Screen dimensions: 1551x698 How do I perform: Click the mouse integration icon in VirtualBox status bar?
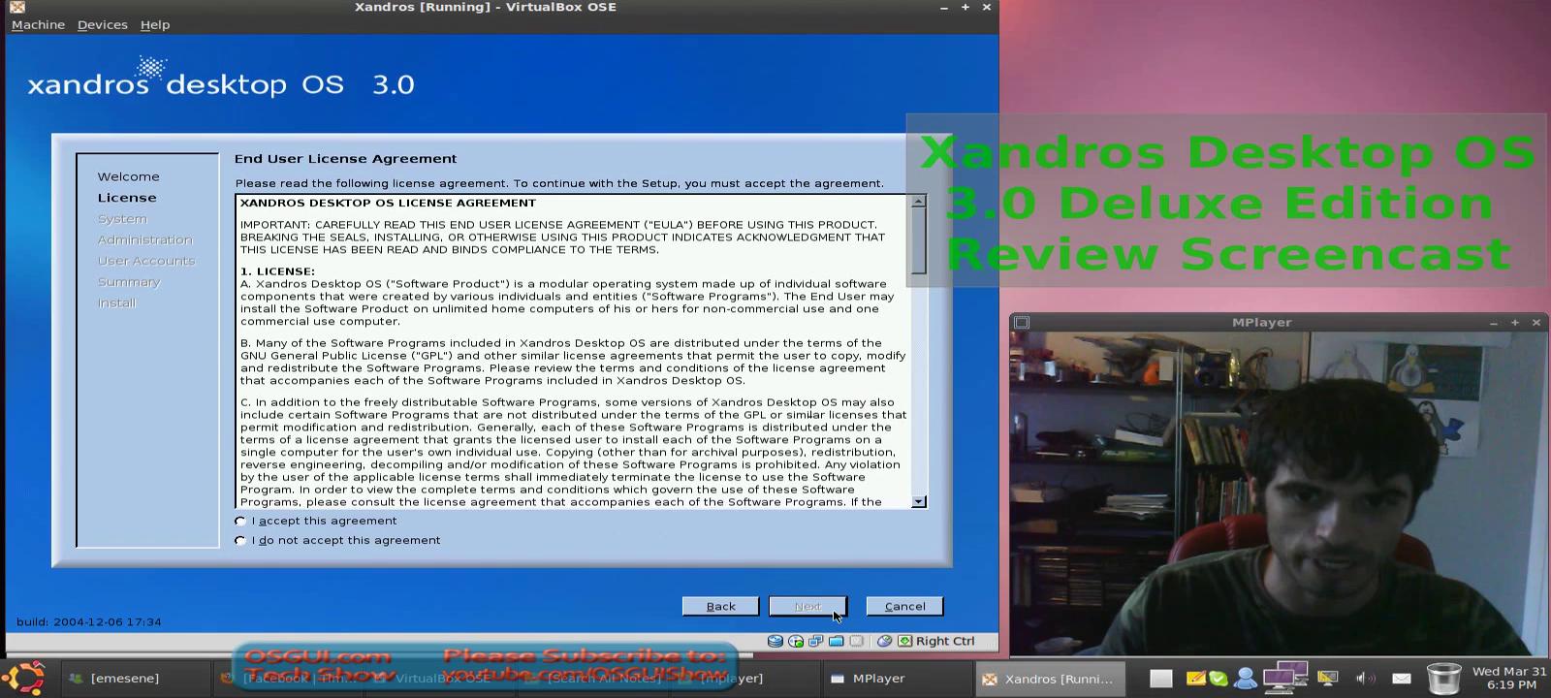(x=884, y=641)
